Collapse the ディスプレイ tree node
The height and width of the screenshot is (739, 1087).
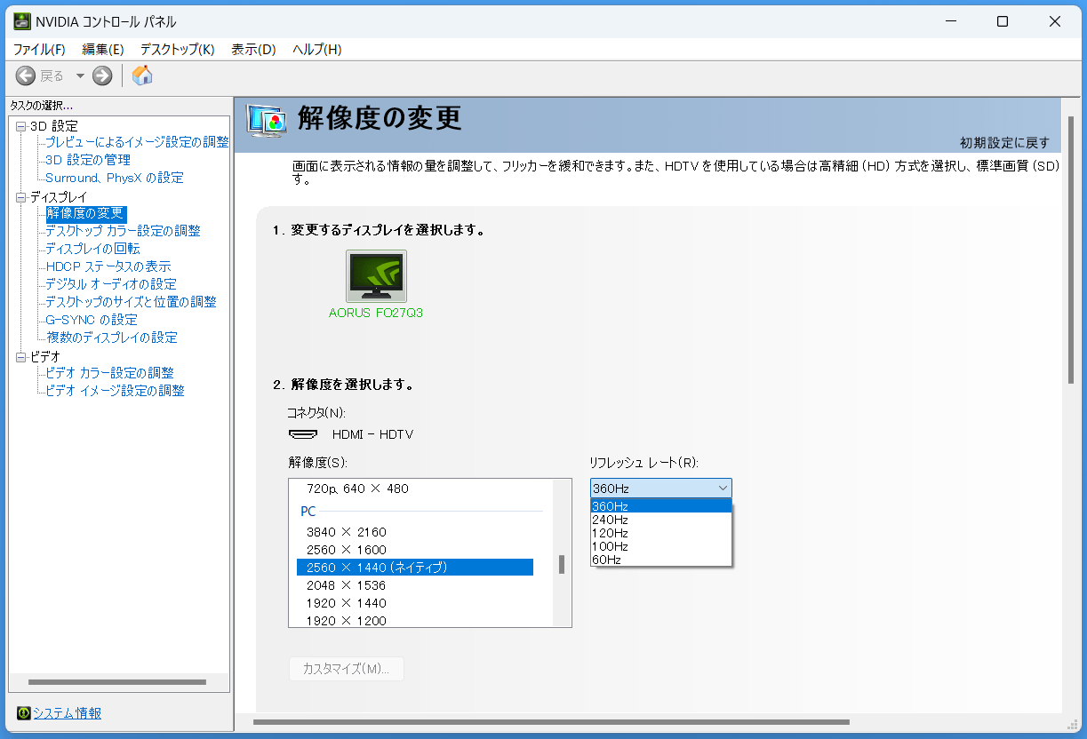[x=21, y=197]
